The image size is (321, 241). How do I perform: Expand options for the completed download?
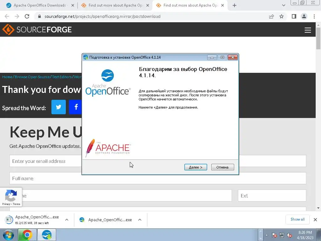(140, 220)
